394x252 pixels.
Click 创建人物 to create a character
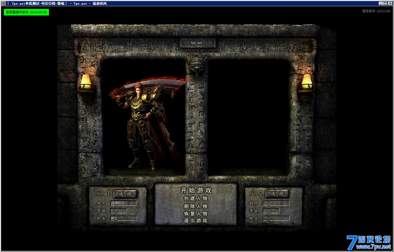196,198
